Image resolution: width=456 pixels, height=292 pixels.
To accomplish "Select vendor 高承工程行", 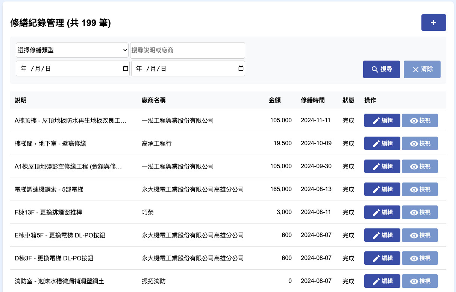I will pyautogui.click(x=157, y=143).
